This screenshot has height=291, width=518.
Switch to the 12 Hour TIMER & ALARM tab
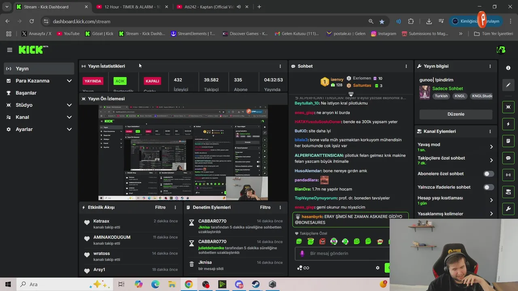(133, 7)
